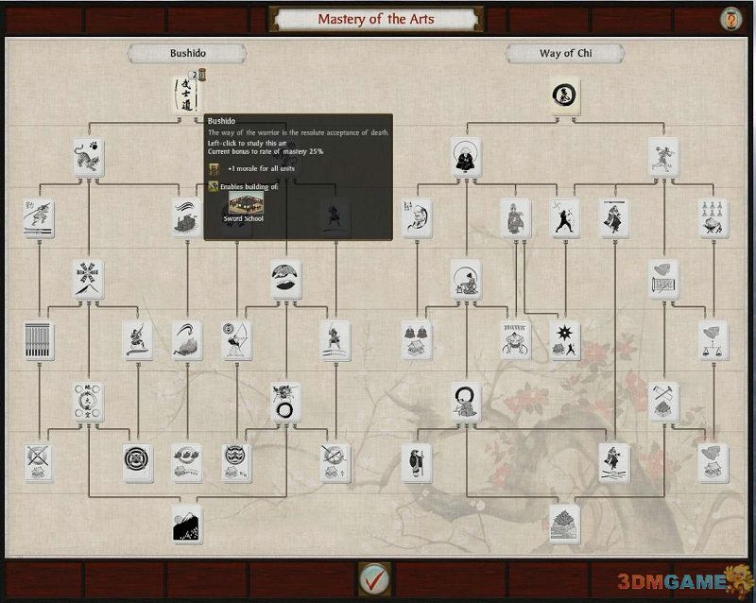Select crossed-arrows building art below the spear rack
This screenshot has height=603, width=756.
click(39, 463)
